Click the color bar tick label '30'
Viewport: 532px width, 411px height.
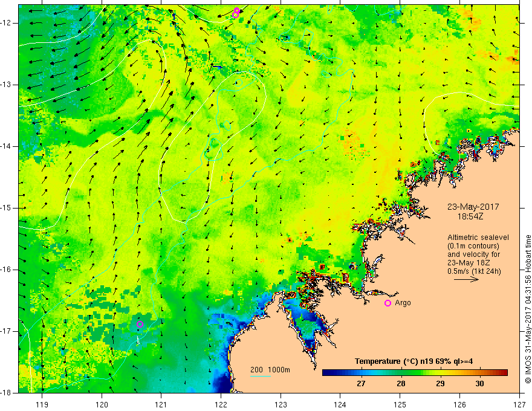[x=479, y=384]
